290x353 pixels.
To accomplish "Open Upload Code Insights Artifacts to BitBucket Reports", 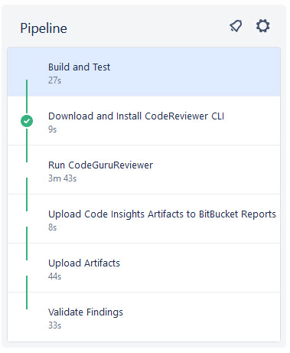I will (x=144, y=219).
